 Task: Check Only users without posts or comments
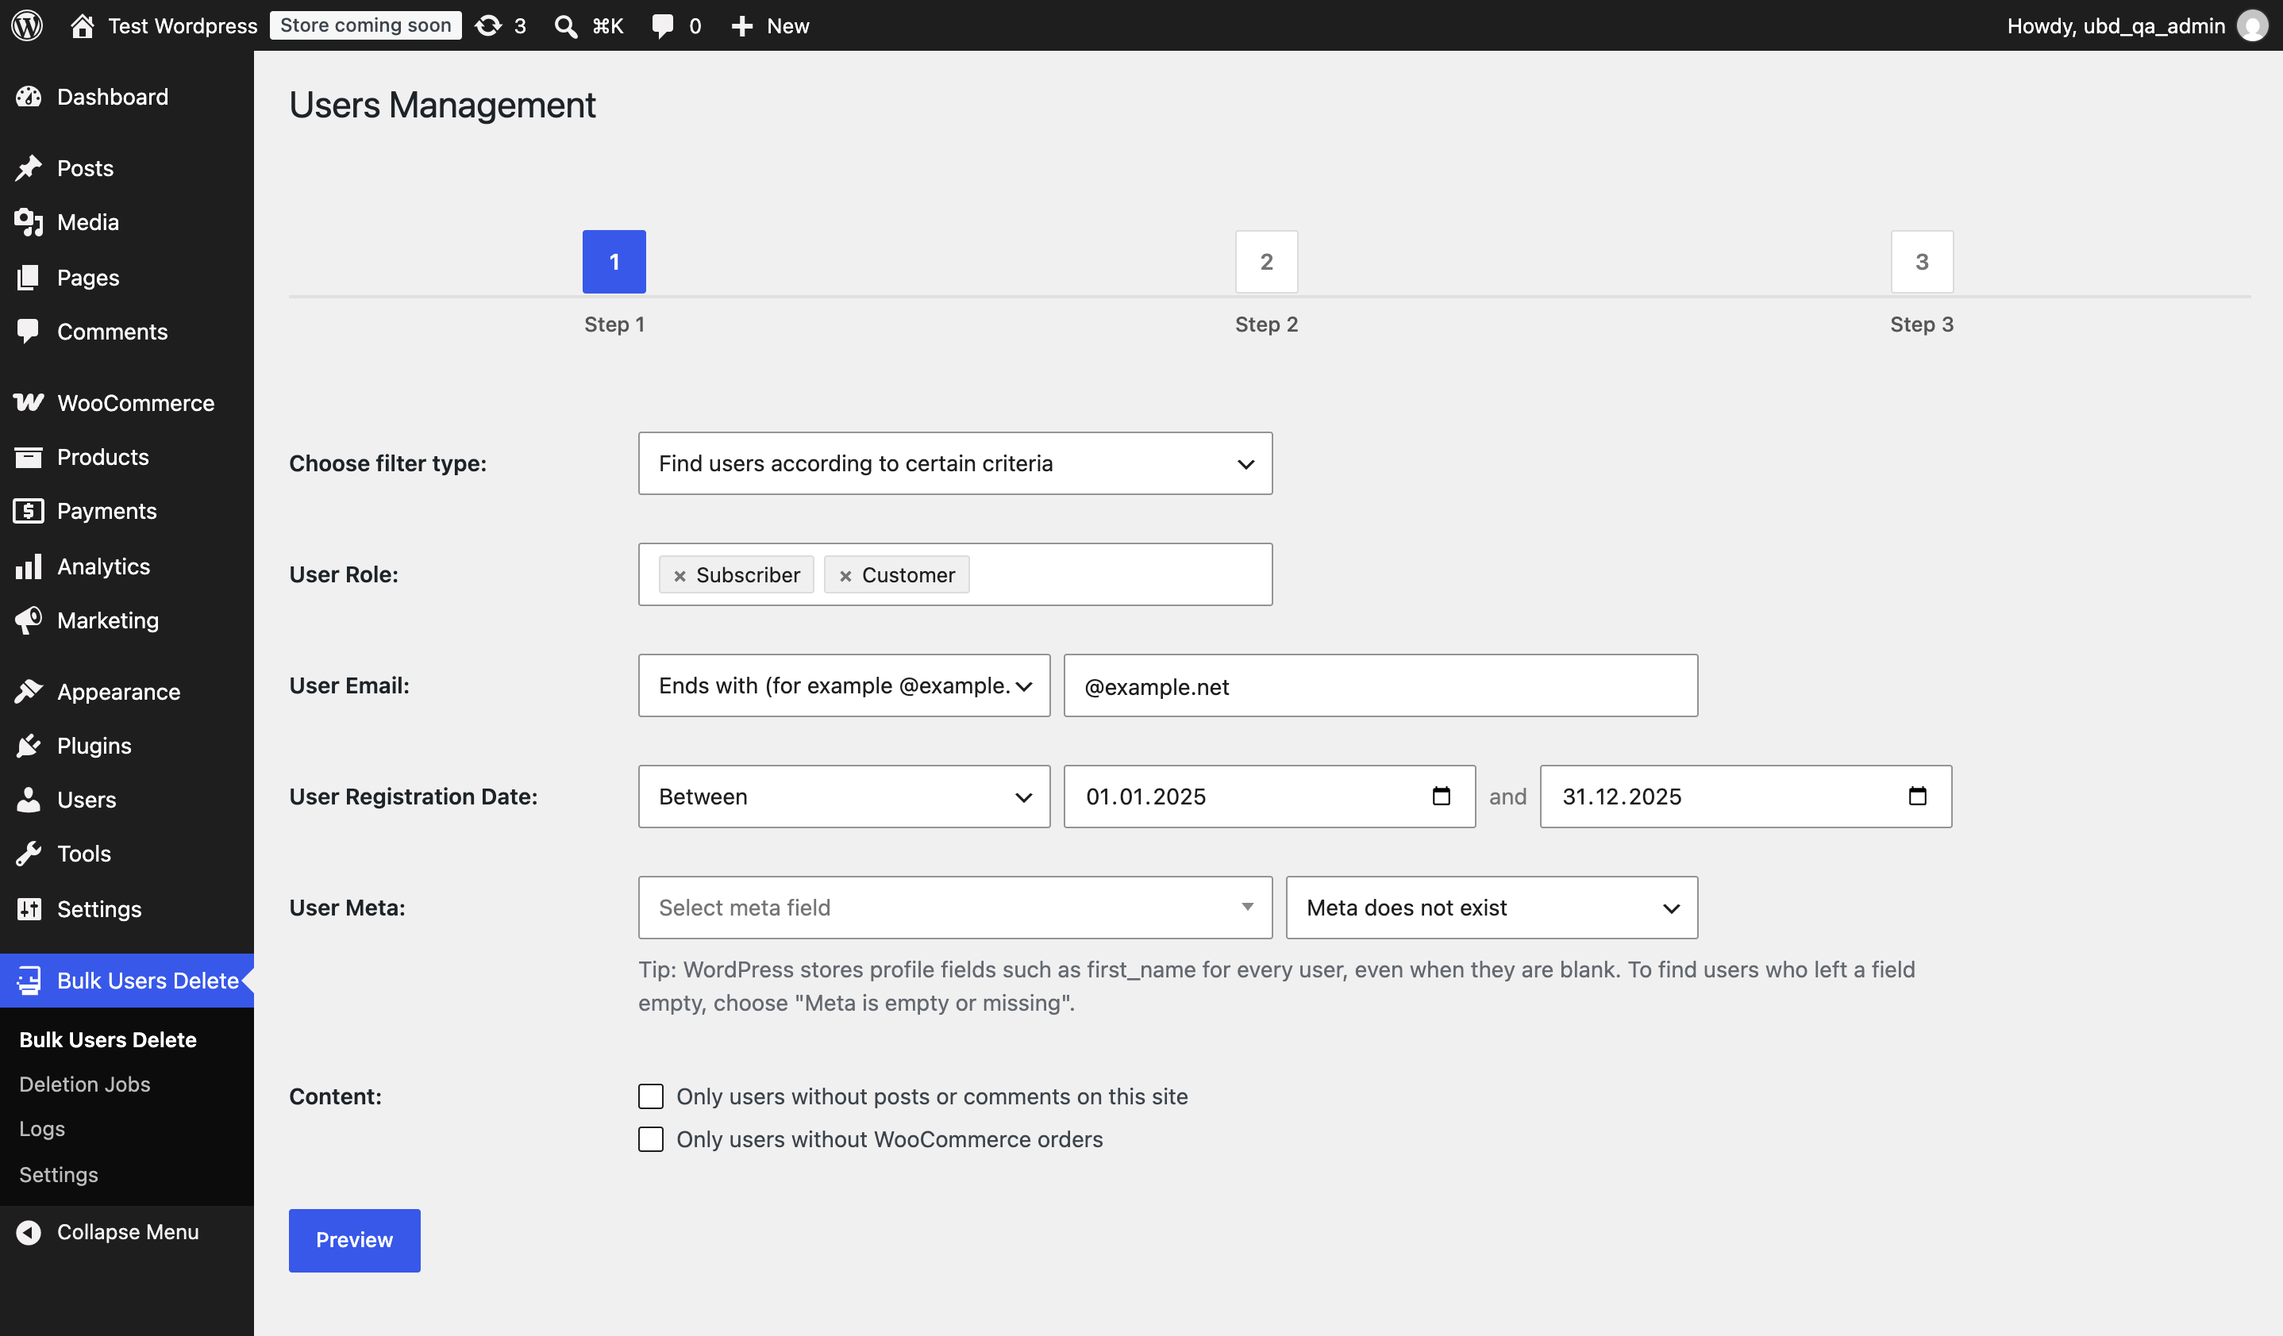click(650, 1096)
